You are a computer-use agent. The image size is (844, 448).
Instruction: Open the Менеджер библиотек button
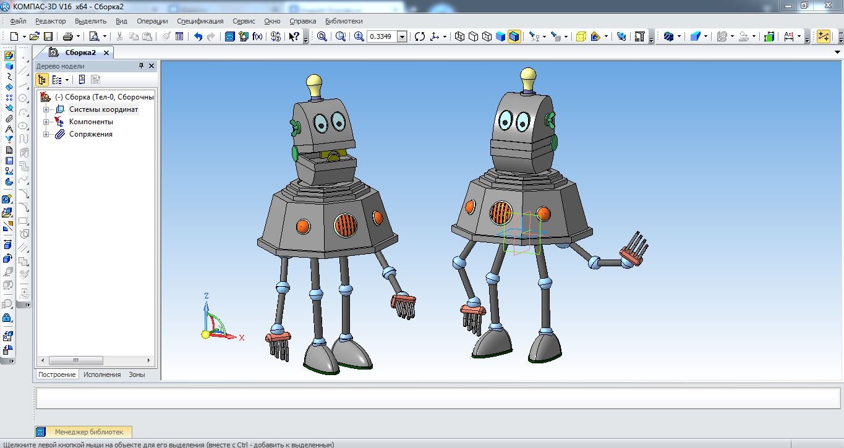click(x=83, y=432)
